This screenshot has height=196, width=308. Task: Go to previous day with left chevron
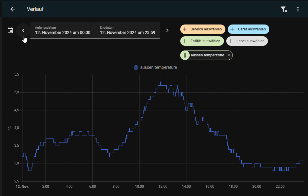click(23, 30)
